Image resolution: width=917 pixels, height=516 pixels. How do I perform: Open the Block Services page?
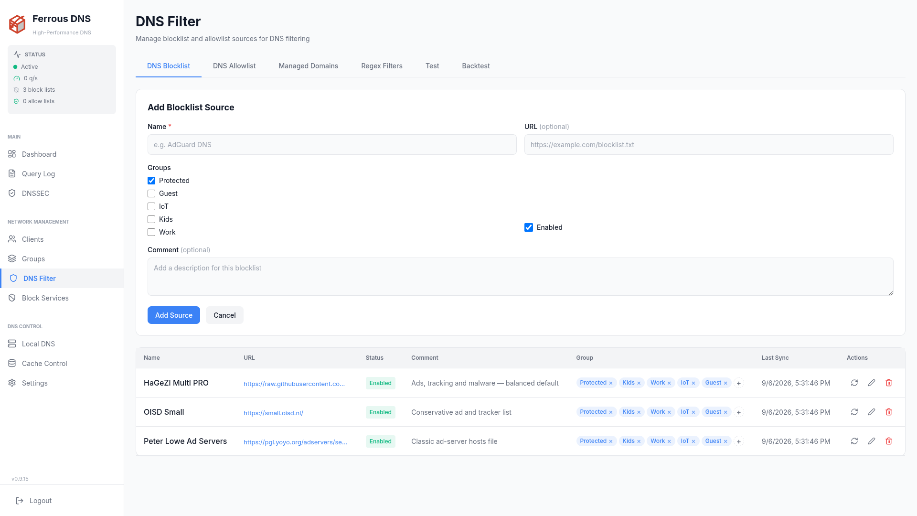[62, 298]
